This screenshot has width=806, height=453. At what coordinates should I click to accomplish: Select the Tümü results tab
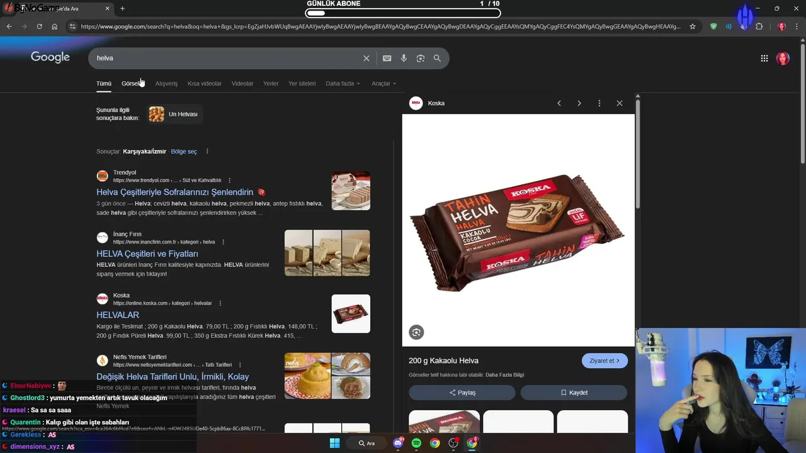tap(104, 84)
